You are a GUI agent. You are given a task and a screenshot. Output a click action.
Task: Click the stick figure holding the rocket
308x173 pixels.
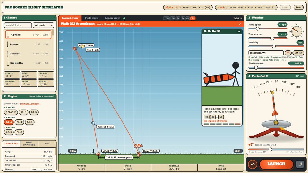tap(236, 74)
